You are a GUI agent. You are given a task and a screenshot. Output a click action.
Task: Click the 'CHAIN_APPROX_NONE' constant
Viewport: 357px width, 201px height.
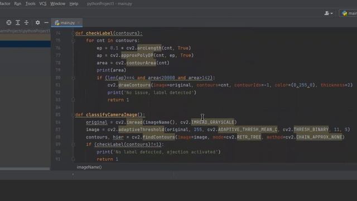pos(319,137)
